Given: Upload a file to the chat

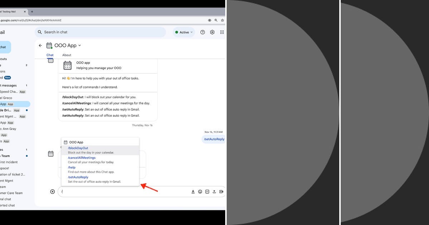Looking at the screenshot, I should 214,191.
